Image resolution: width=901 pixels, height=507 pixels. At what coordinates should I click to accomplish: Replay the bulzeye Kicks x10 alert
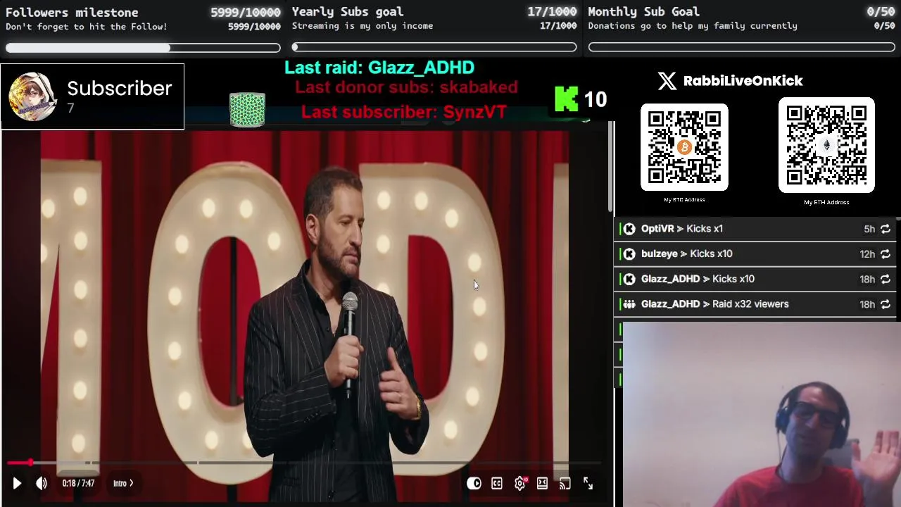(x=886, y=254)
